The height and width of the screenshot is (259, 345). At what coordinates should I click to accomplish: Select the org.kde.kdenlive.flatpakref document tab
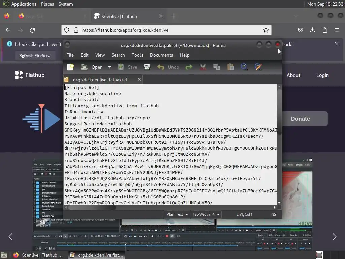coord(100,80)
